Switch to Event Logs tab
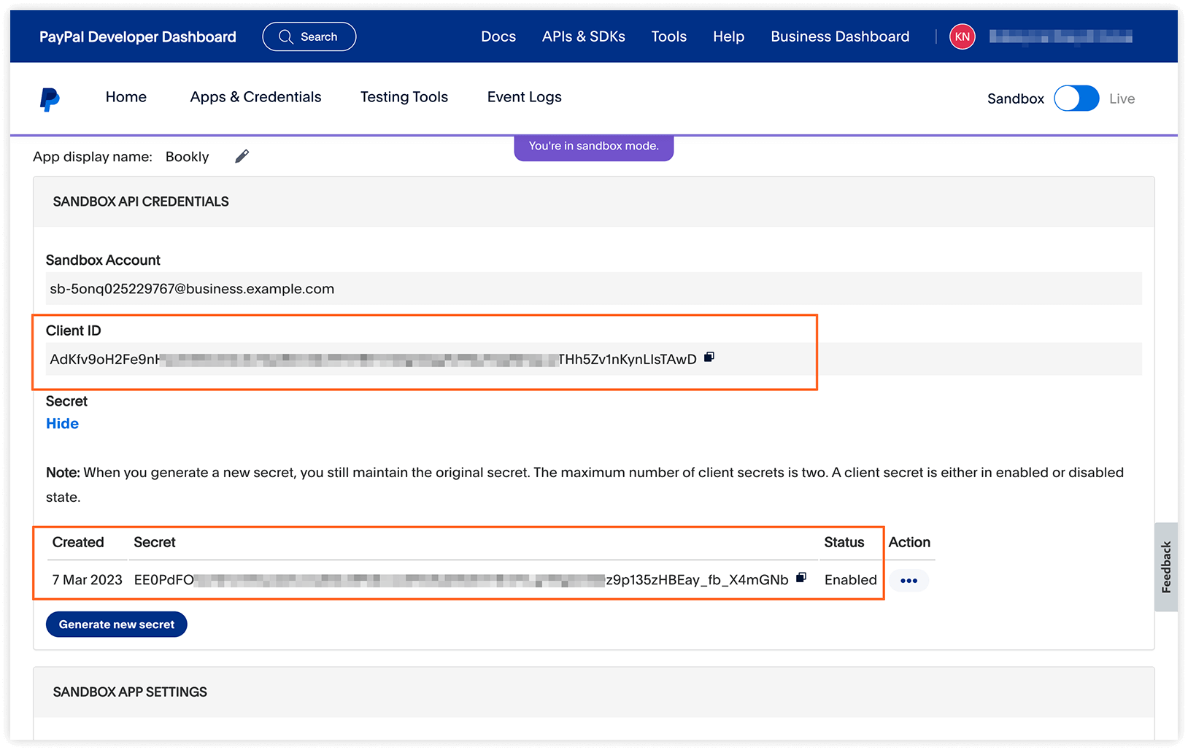 tap(525, 97)
